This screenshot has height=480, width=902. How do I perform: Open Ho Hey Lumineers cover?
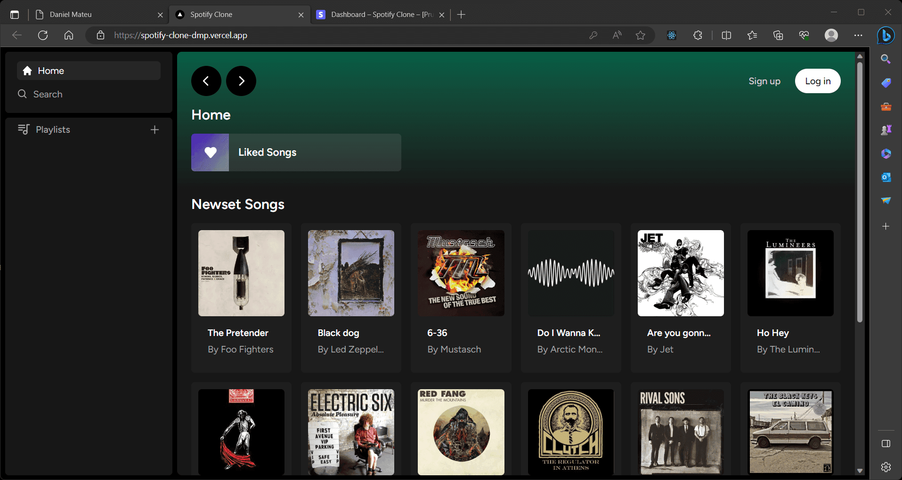(790, 273)
